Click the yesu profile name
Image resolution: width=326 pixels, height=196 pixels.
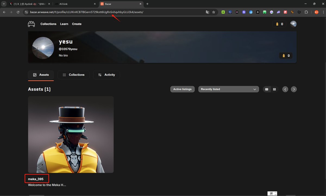click(x=66, y=42)
